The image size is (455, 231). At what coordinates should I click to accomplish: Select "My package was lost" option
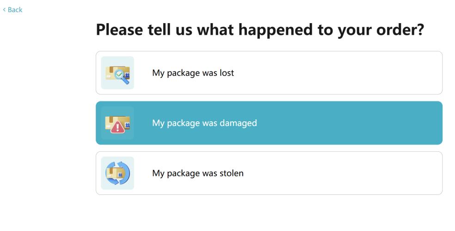tap(269, 73)
